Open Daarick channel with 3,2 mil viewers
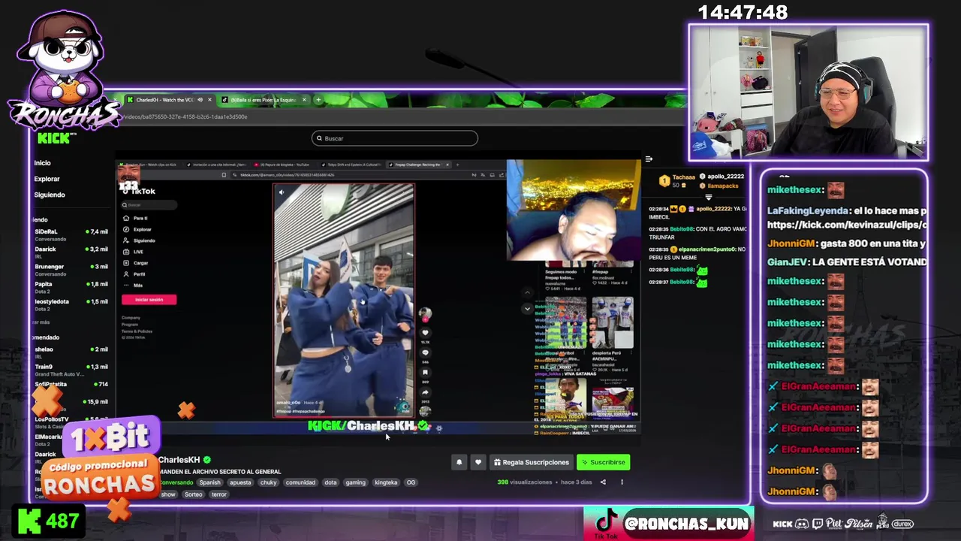This screenshot has width=961, height=541. (71, 252)
